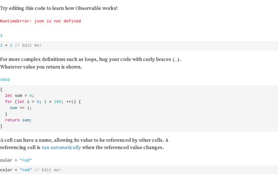Click the RuntimeError json is not defined message
Viewport: 278px width, 174px height.
(40, 21)
